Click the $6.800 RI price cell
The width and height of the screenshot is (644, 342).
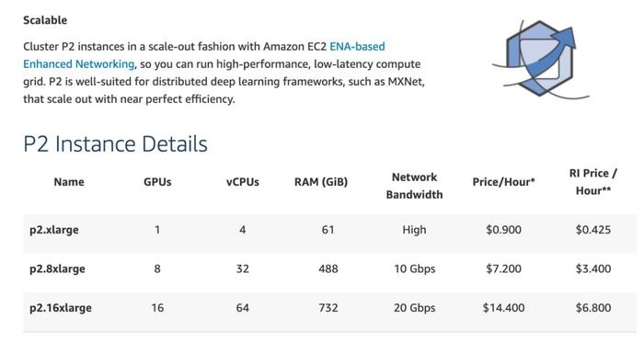coord(593,308)
